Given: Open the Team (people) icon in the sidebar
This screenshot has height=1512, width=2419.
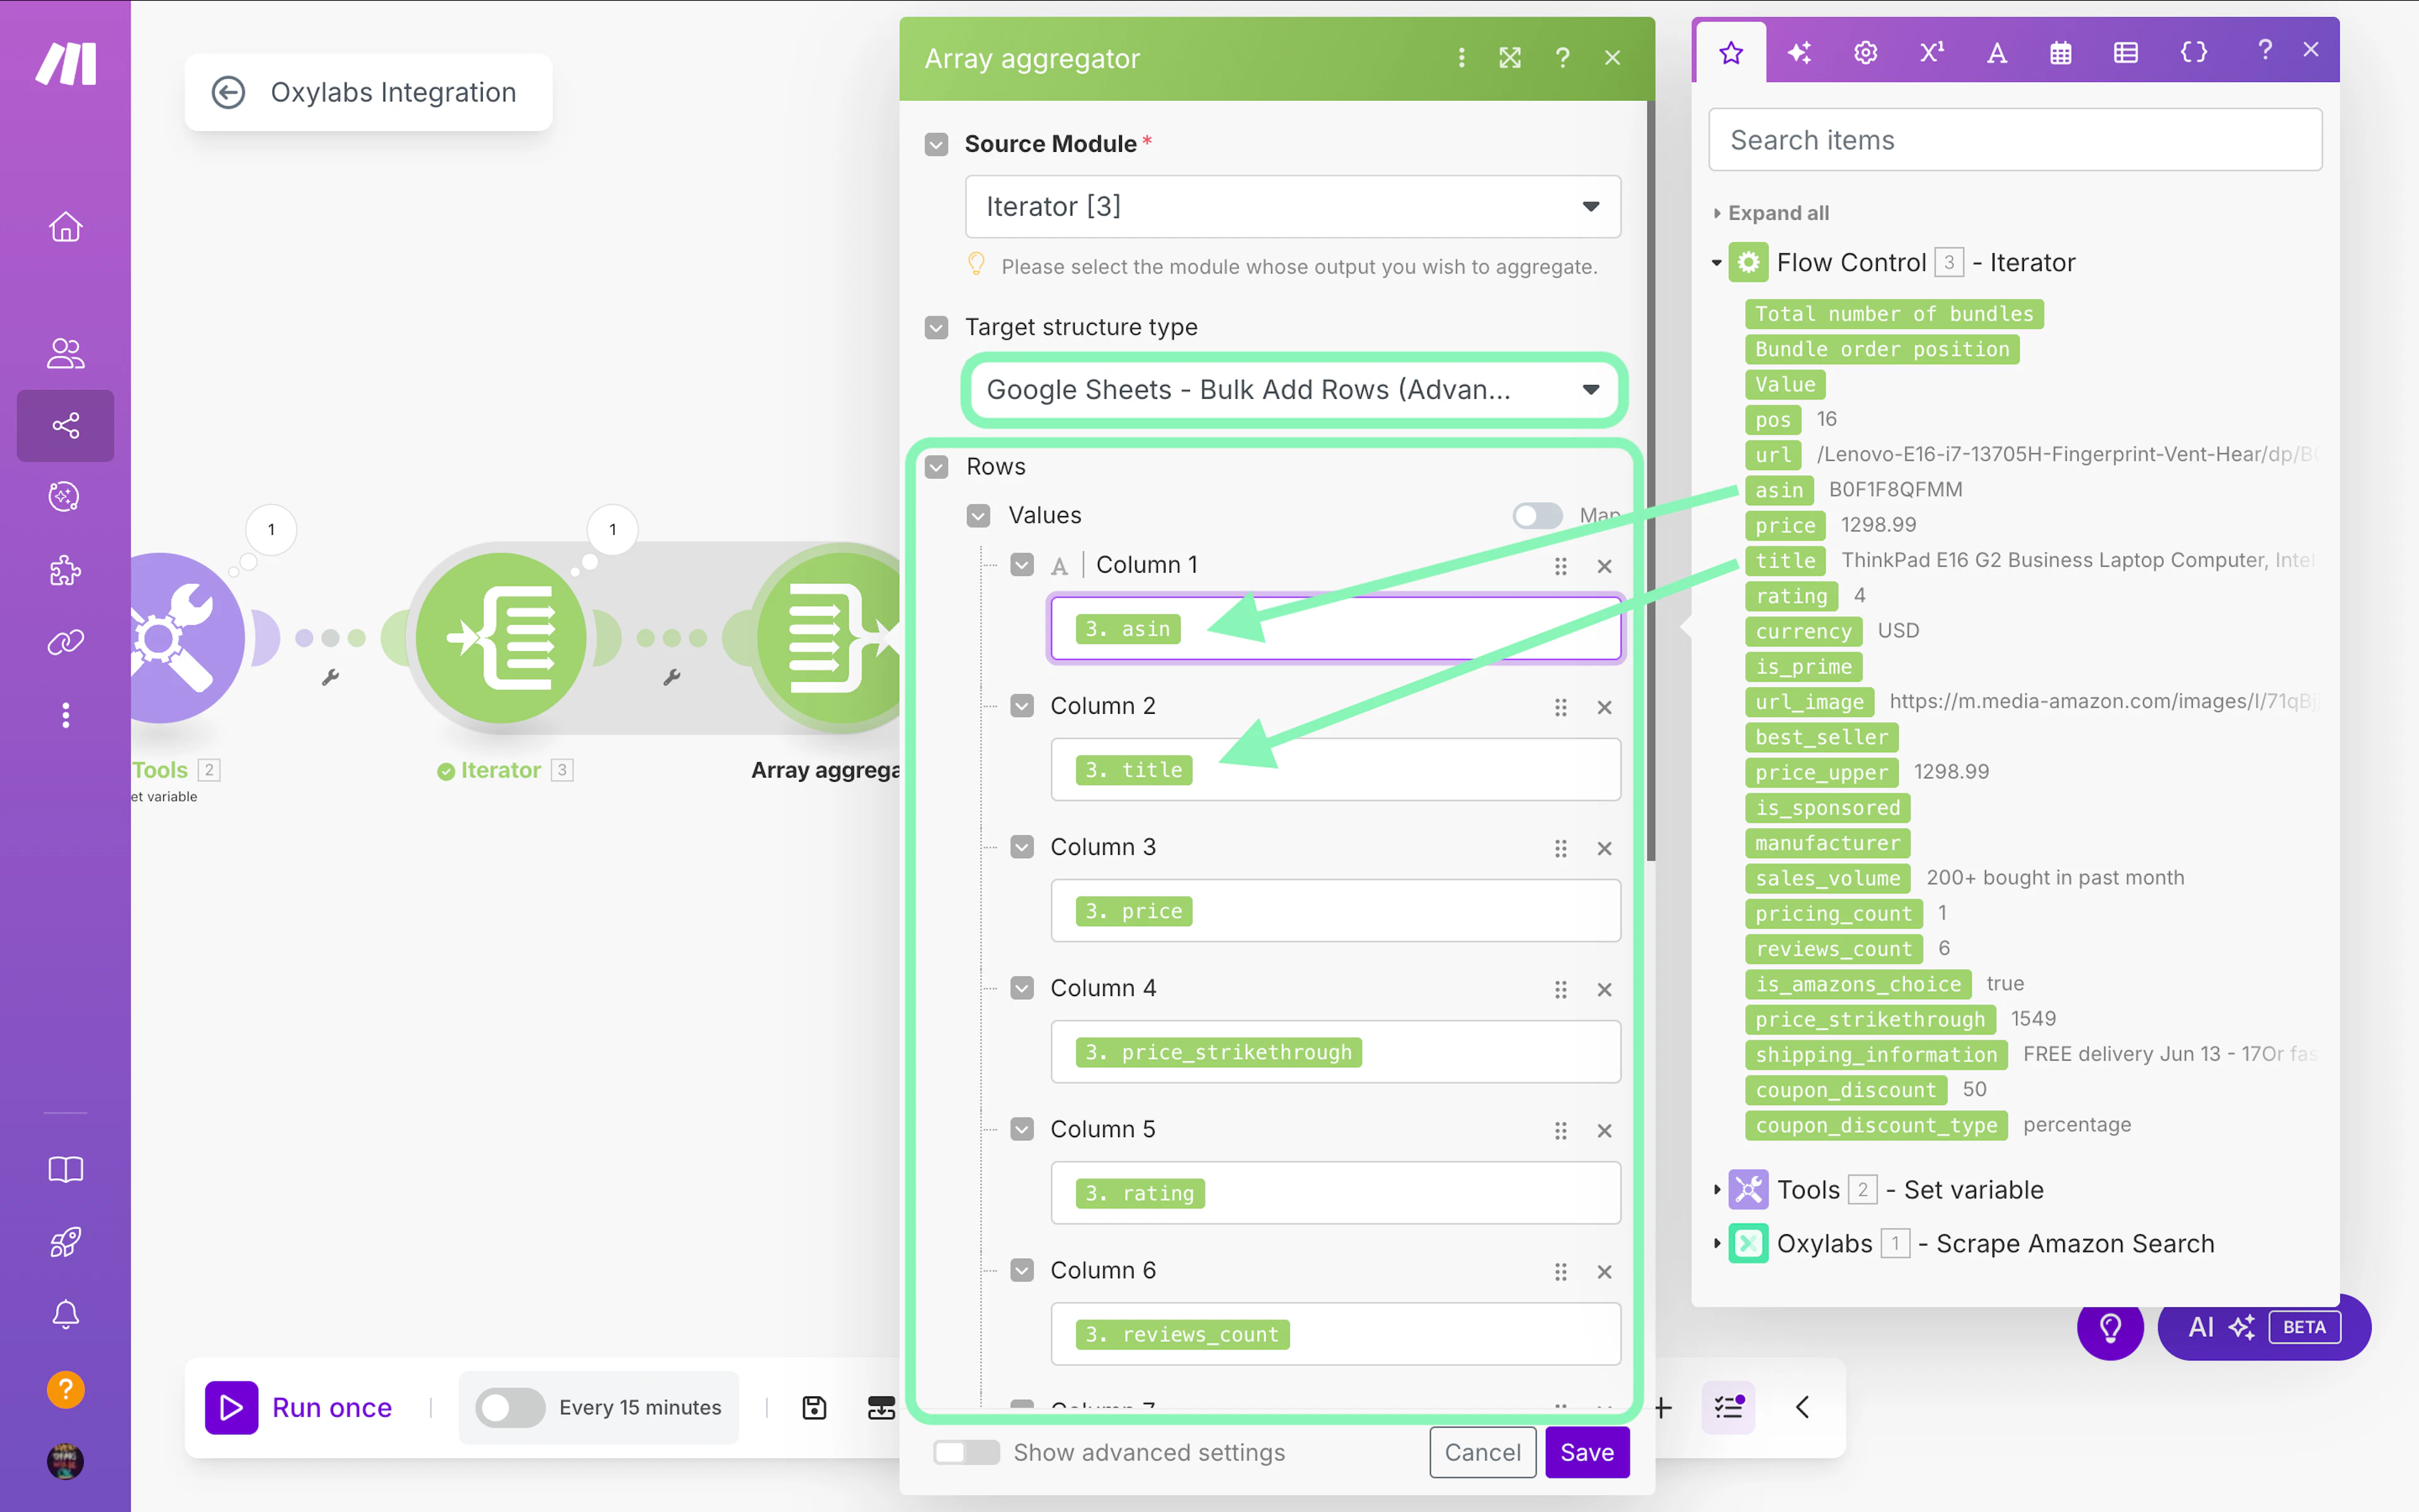Looking at the screenshot, I should pos(65,353).
